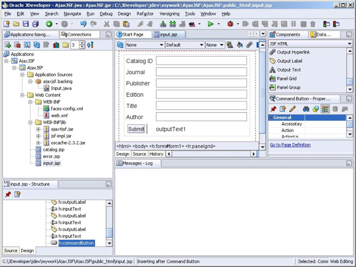Click the pencil edit icon in Property Inspector

[292, 109]
